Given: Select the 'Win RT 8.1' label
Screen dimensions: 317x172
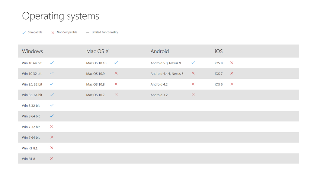Looking at the screenshot, I should [30, 148].
